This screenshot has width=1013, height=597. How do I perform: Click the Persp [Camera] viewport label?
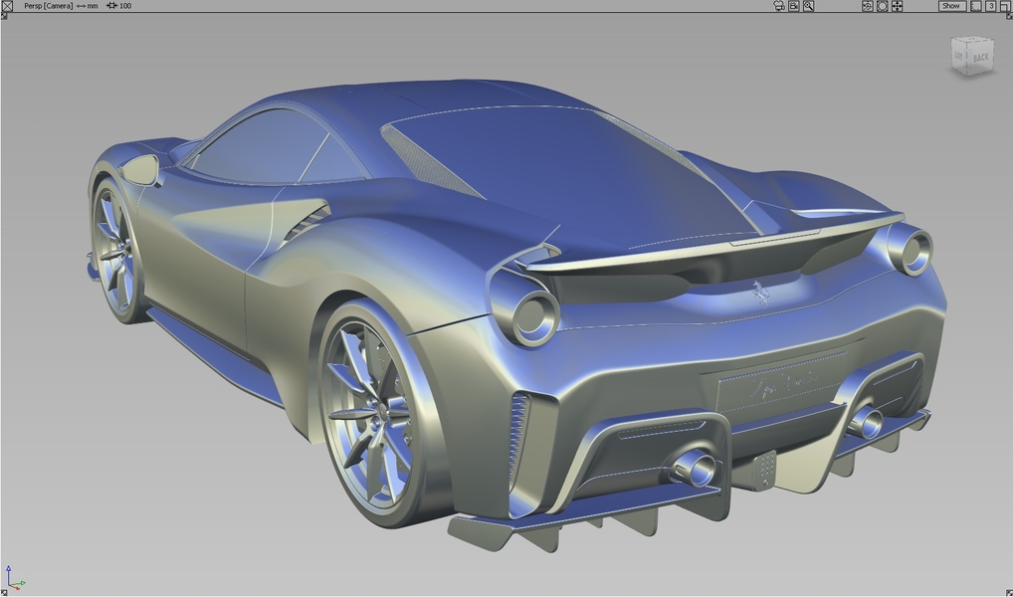click(x=49, y=6)
